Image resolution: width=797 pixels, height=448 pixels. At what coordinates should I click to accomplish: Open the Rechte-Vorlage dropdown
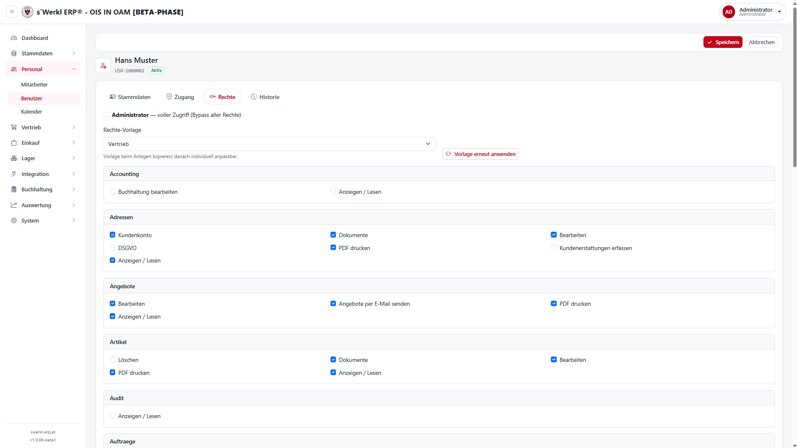pos(269,144)
